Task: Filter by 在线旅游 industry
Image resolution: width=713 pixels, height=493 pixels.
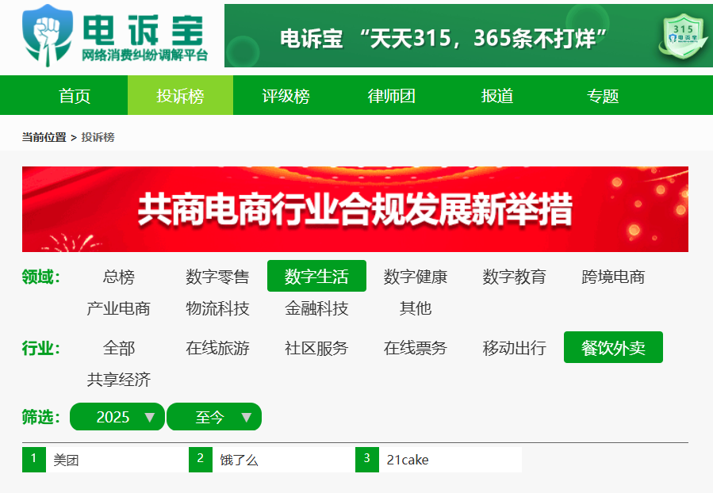Action: pyautogui.click(x=217, y=348)
